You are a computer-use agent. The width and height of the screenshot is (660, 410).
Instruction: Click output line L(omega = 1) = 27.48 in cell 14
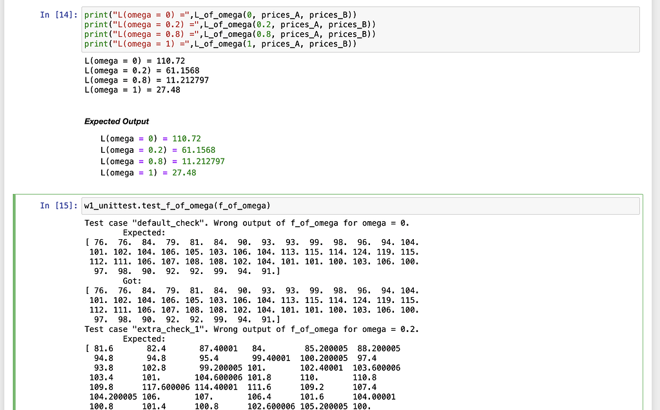[132, 90]
